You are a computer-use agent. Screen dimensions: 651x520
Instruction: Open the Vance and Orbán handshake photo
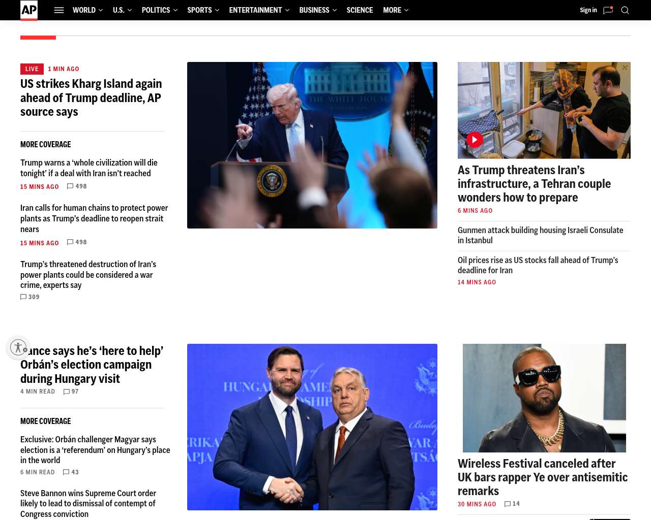coord(312,427)
